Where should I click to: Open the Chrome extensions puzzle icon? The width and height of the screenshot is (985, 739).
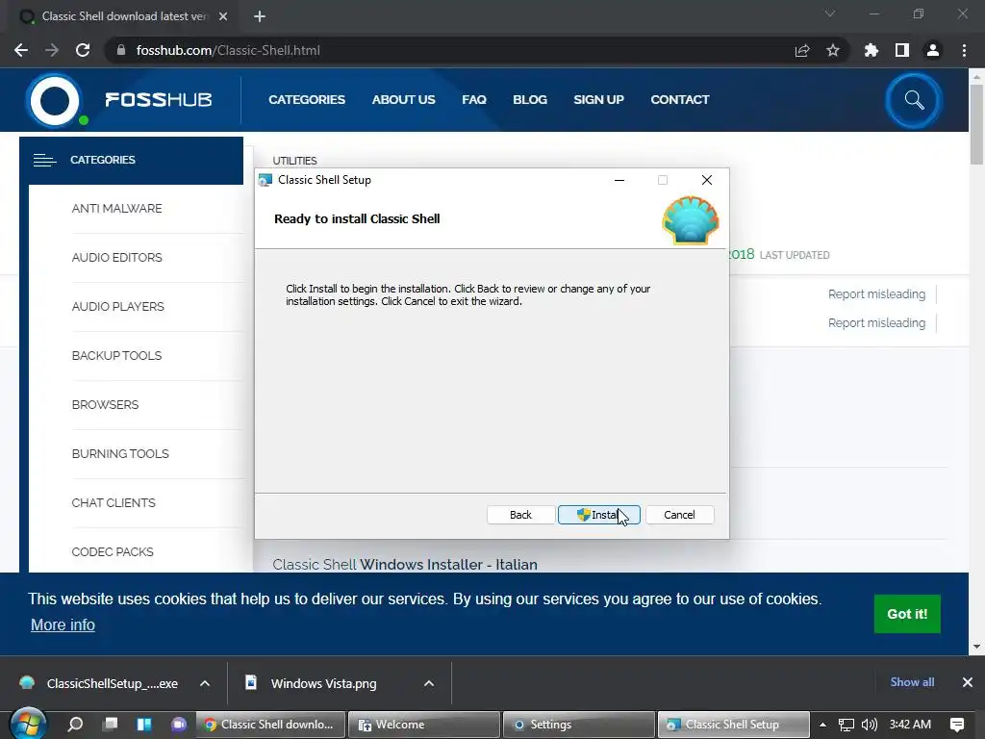pyautogui.click(x=871, y=50)
